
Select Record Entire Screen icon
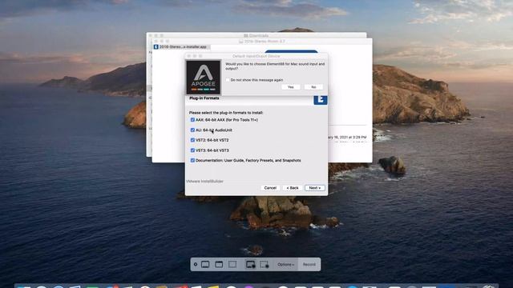point(251,265)
